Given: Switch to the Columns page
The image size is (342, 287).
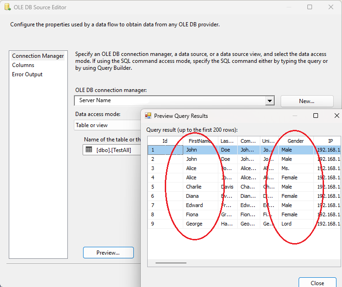Looking at the screenshot, I should pyautogui.click(x=23, y=65).
